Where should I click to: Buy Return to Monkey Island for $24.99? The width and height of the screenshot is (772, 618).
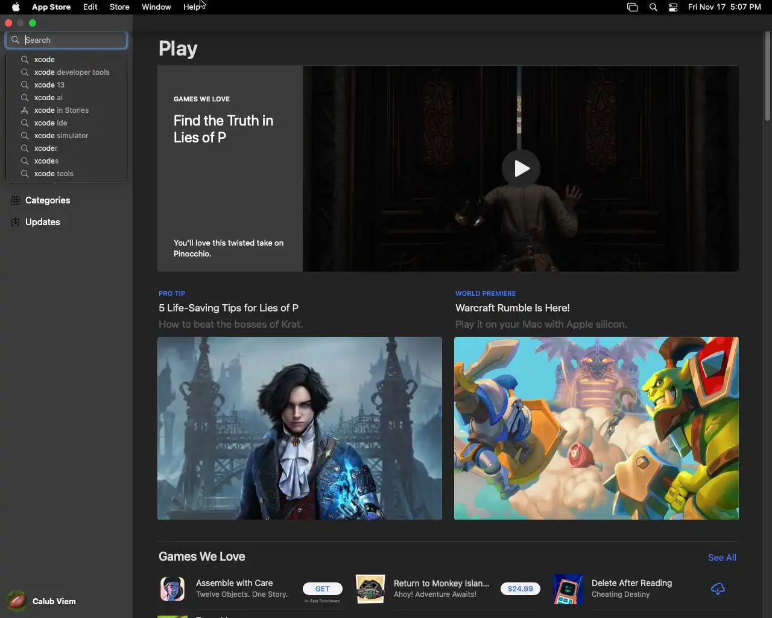click(520, 588)
